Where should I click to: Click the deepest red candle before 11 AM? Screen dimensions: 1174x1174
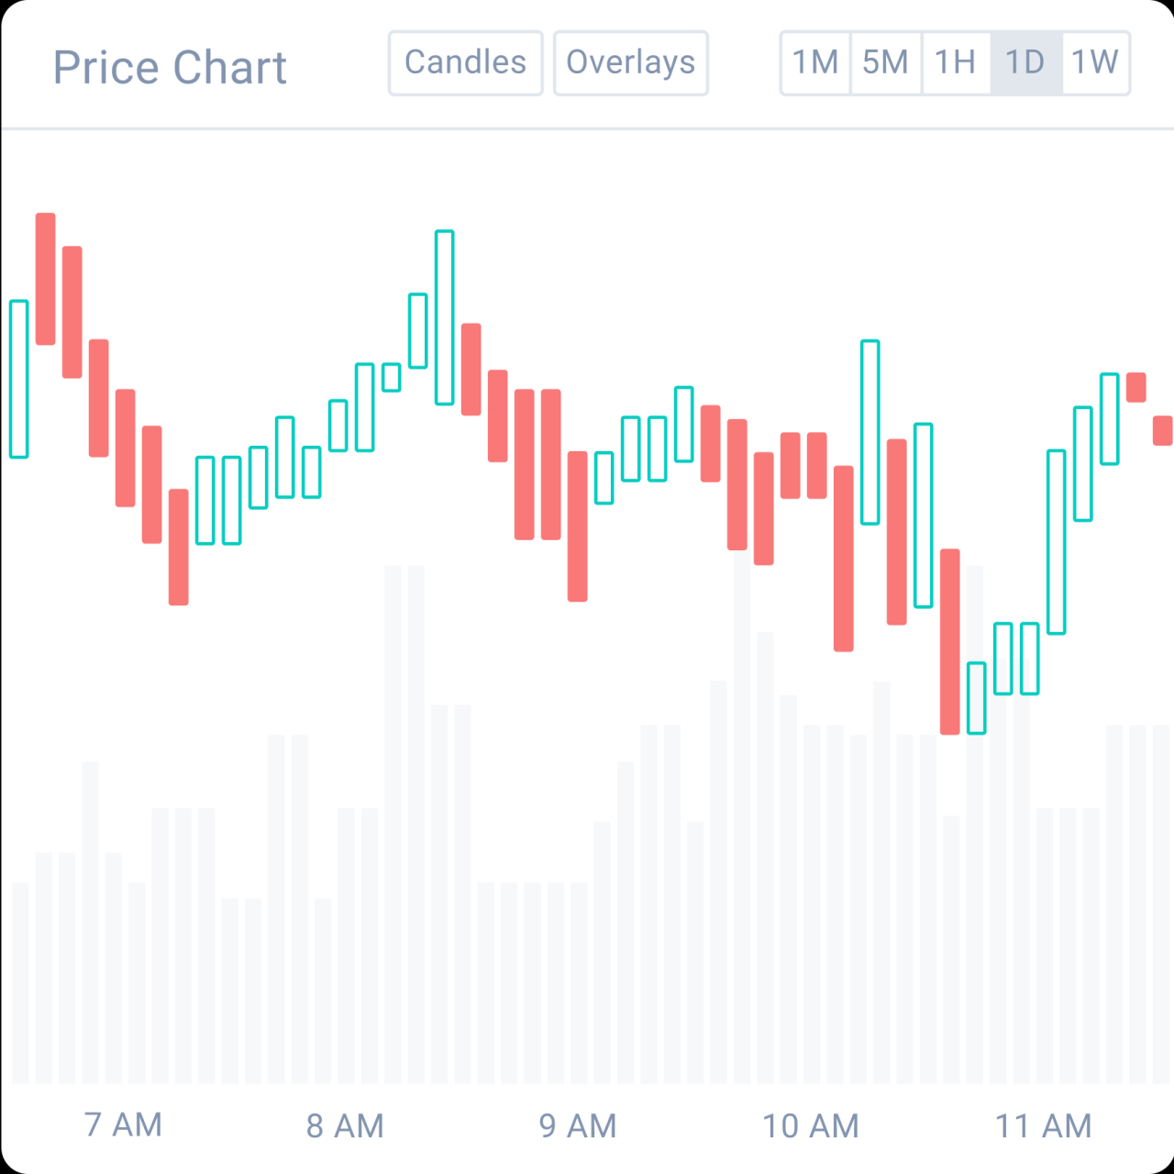click(952, 642)
